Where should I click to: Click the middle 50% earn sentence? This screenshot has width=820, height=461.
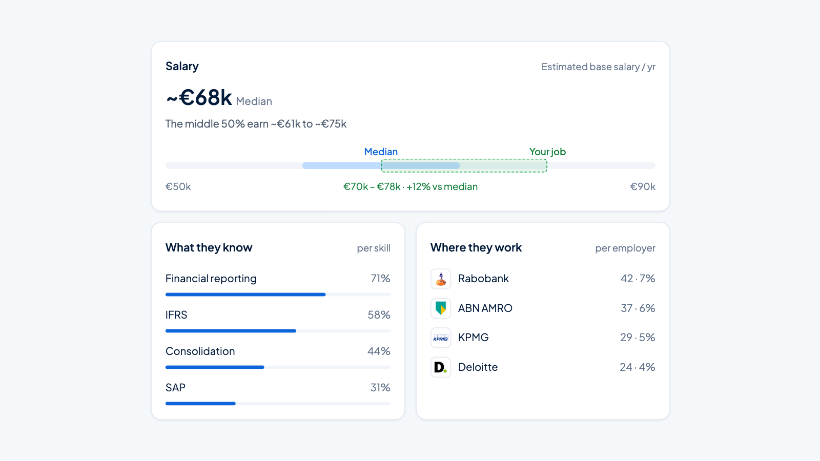click(256, 124)
